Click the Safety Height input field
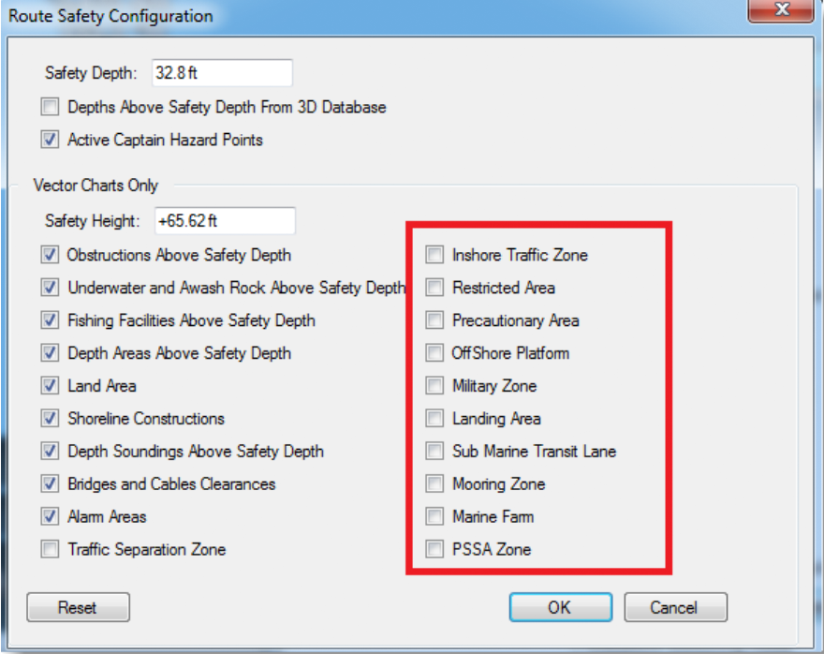 coord(225,220)
